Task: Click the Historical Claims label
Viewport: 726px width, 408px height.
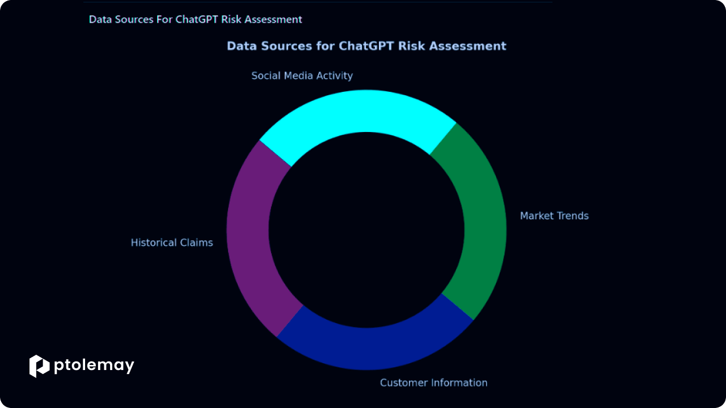Action: pyautogui.click(x=172, y=243)
